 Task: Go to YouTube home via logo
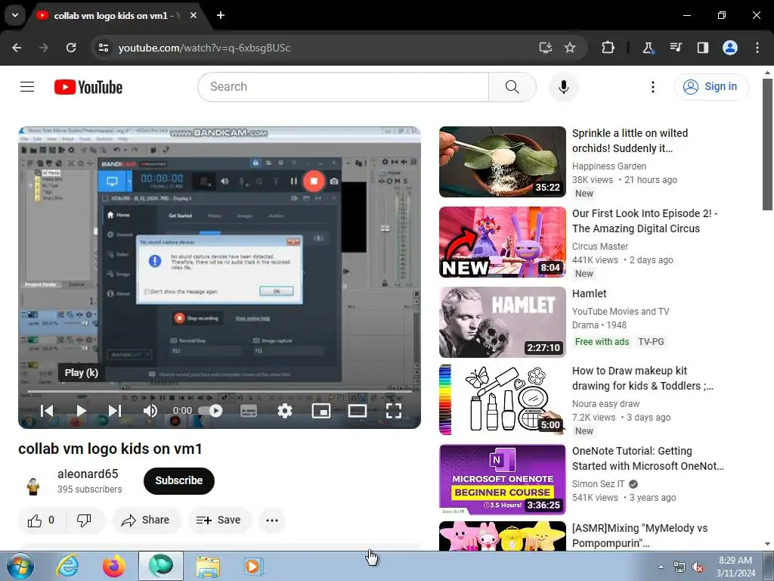[88, 87]
